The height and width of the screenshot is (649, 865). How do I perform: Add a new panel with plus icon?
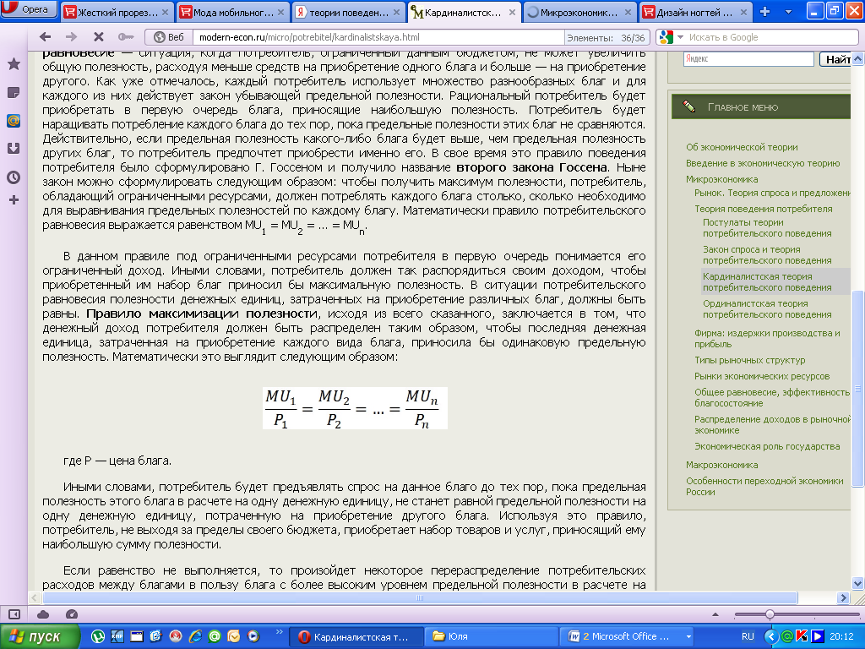(14, 199)
